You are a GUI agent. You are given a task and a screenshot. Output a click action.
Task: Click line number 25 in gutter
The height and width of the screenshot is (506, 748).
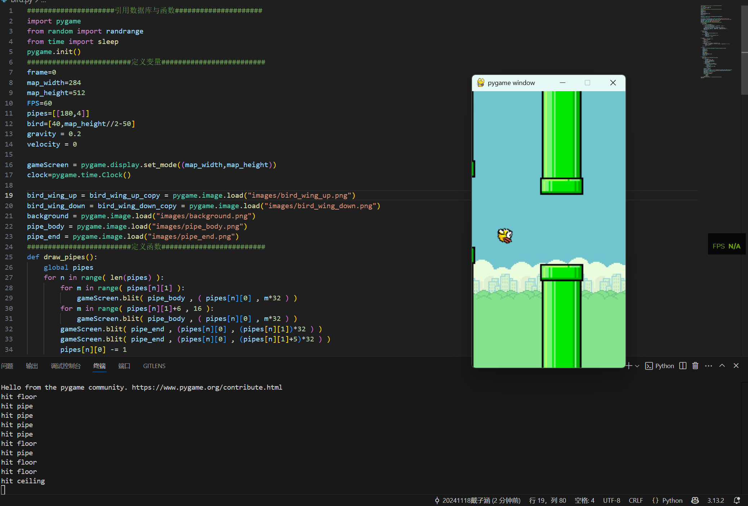[x=9, y=257]
